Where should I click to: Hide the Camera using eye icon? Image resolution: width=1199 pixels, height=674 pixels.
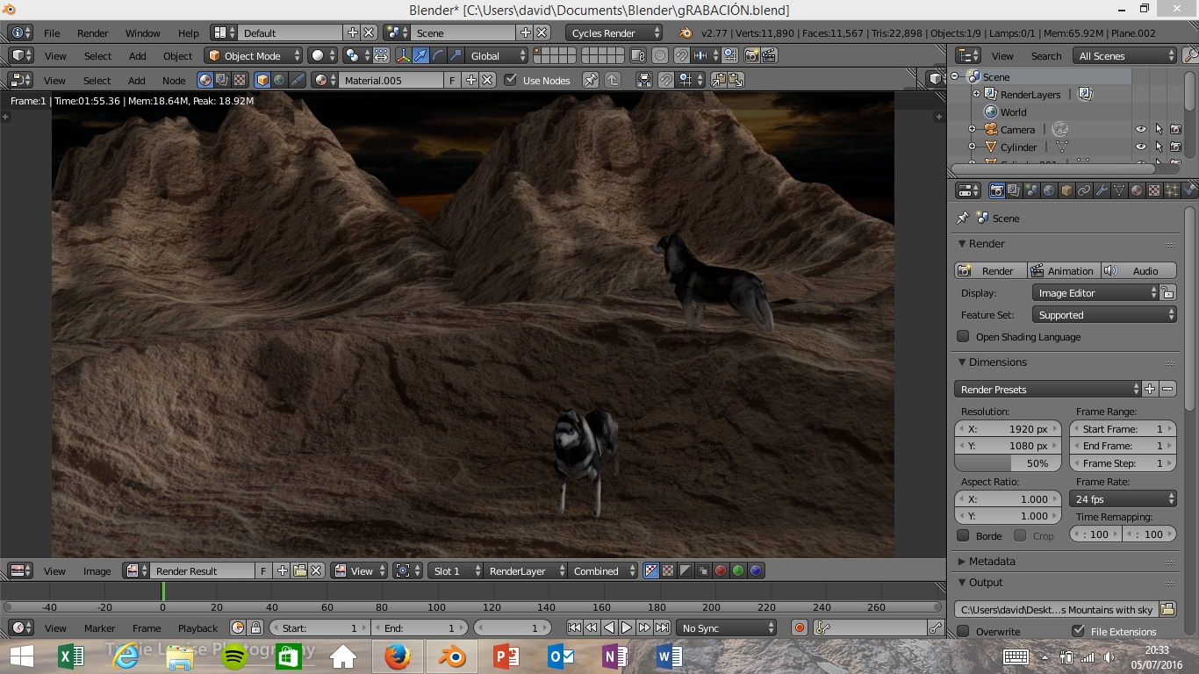[1140, 130]
